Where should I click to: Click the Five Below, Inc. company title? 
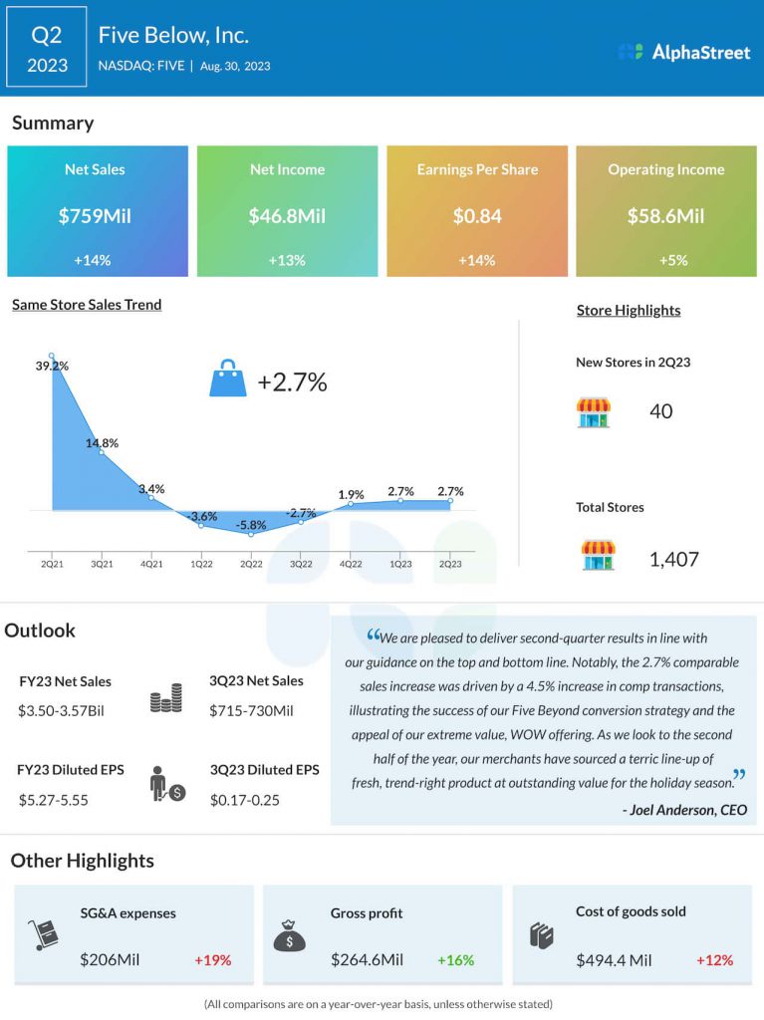click(173, 36)
